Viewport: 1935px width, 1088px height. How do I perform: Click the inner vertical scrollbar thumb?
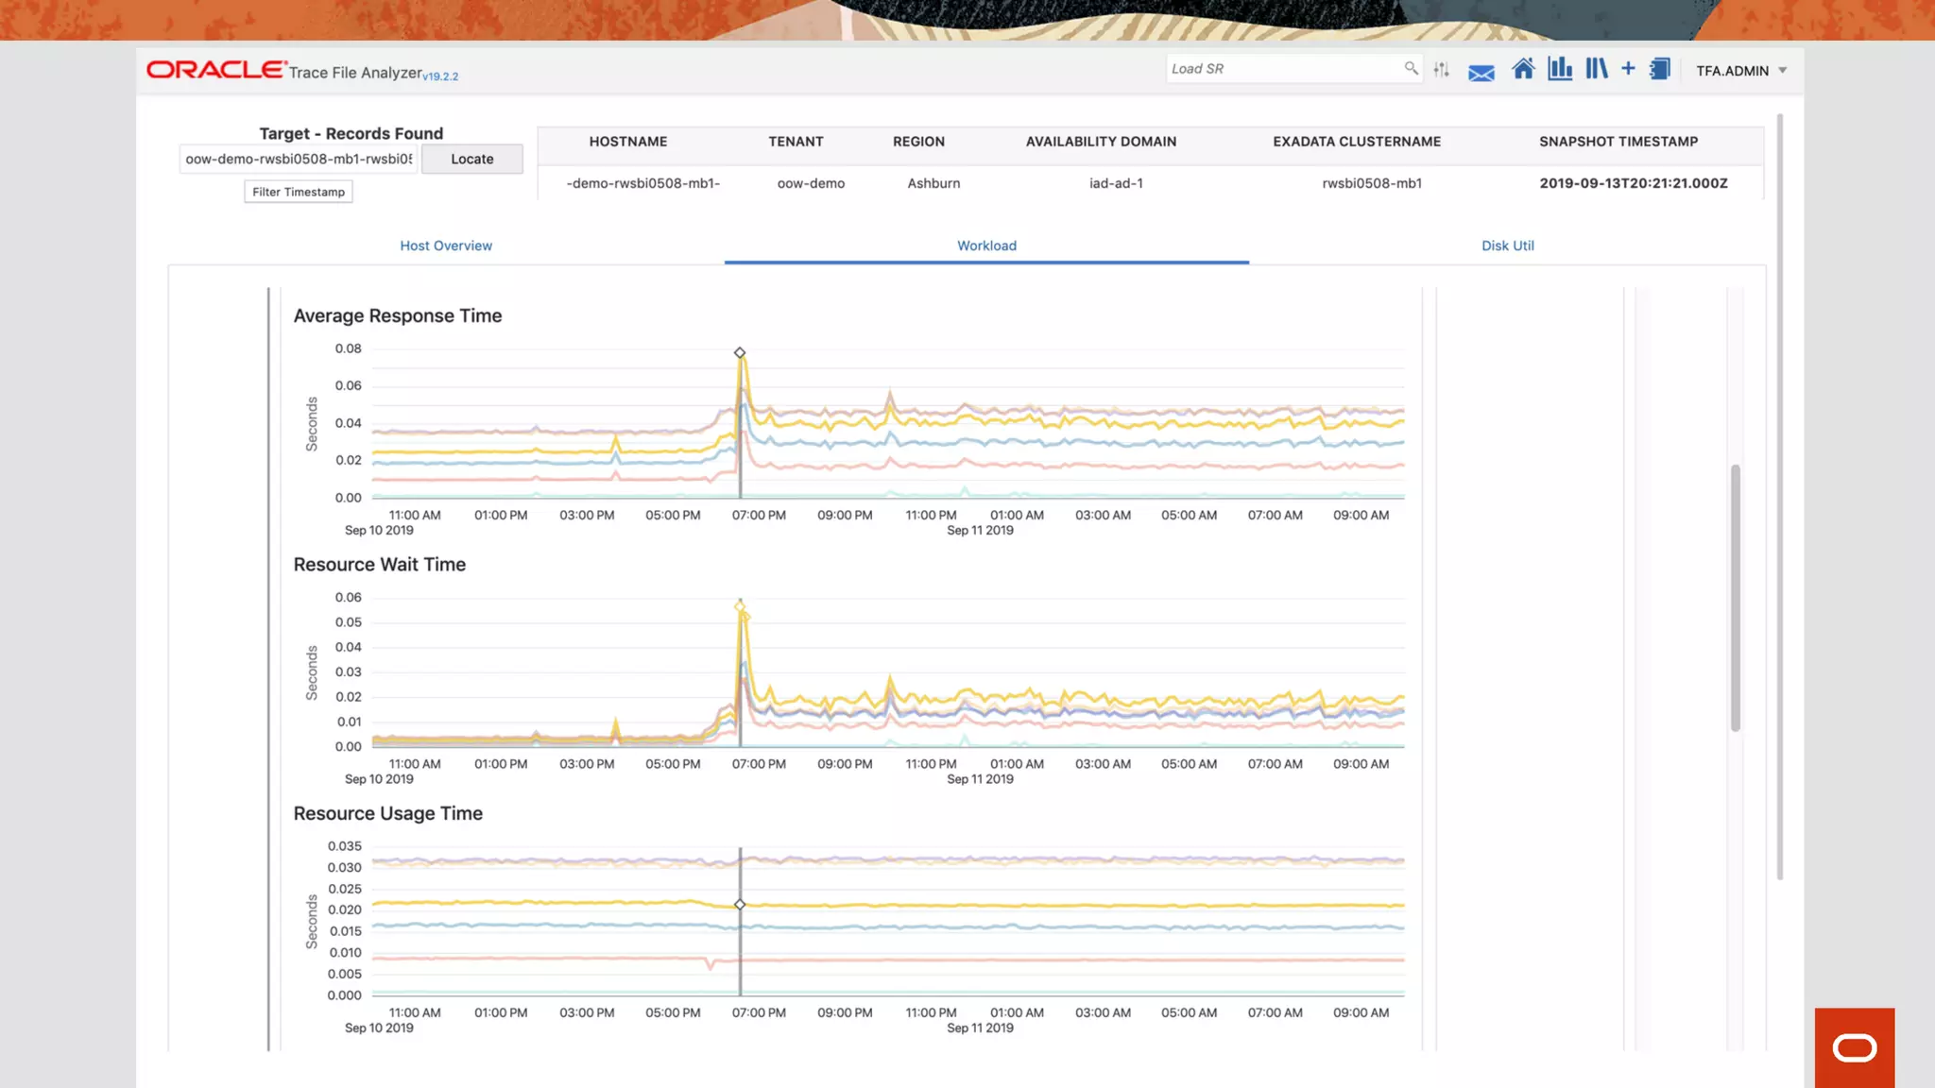[x=1735, y=597]
